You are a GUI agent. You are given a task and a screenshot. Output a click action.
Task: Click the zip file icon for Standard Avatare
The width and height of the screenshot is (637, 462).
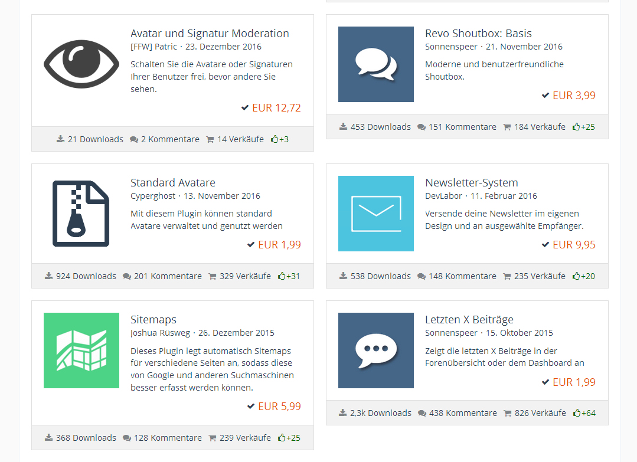tap(81, 214)
